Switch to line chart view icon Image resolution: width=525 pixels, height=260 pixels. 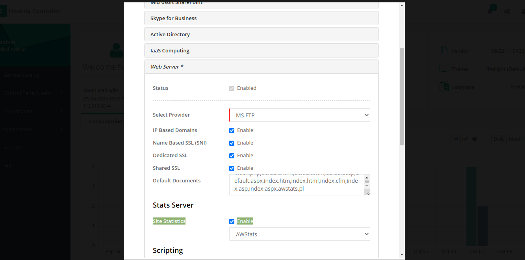click(465, 139)
